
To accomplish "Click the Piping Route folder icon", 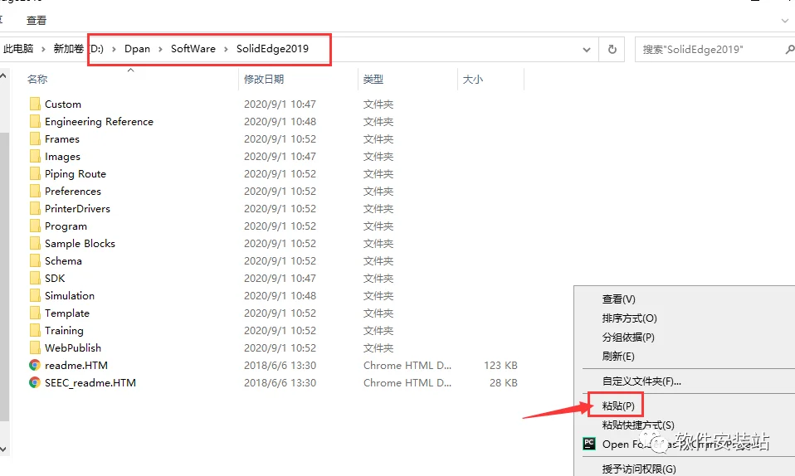I will pos(35,173).
